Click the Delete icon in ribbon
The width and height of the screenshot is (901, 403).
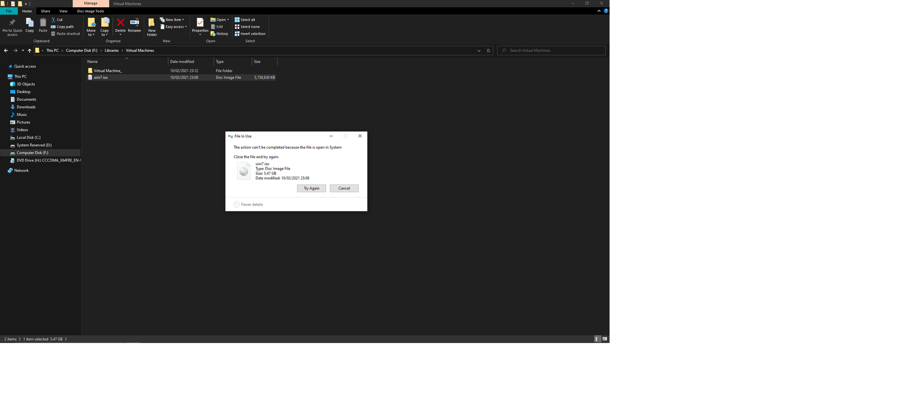tap(120, 23)
